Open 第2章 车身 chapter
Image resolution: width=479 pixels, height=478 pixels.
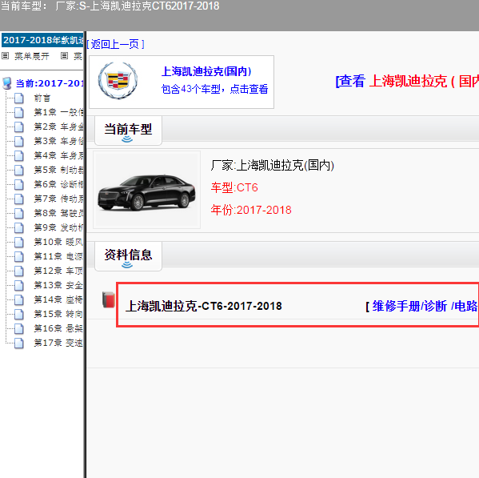[x=58, y=127]
